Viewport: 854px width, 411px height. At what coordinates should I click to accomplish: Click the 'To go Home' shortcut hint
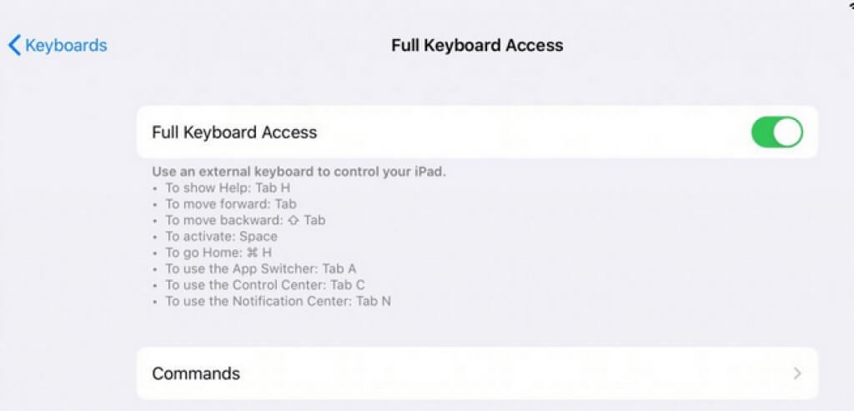click(x=219, y=253)
